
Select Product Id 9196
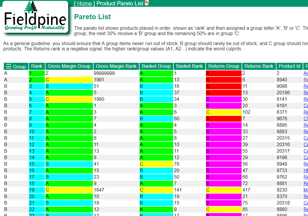(282, 158)
